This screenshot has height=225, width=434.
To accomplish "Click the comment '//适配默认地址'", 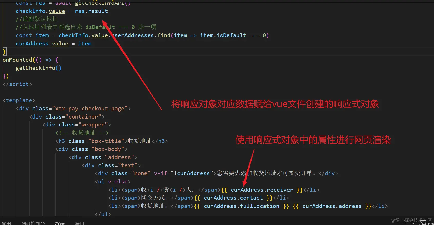I will point(37,19).
